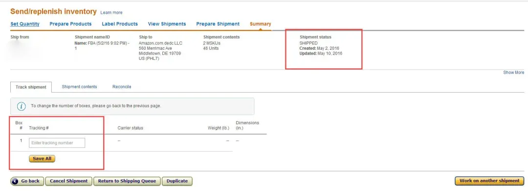Select the Summary step

260,24
